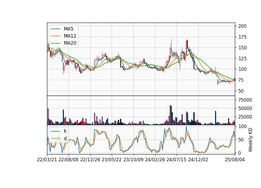The image size is (261, 188).
Task: Click the 150 price axis label
Action: 242,48
